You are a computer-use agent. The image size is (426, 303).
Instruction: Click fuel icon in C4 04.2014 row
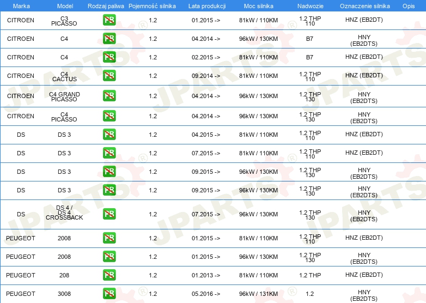[109, 39]
